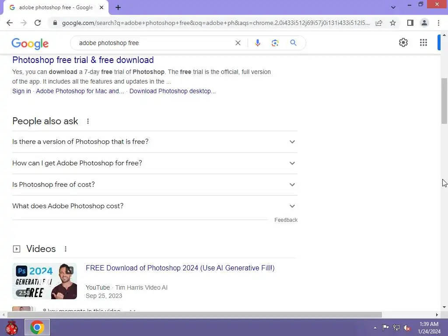The width and height of the screenshot is (448, 336).
Task: Open the Chrome three-dot menu
Action: tap(438, 23)
